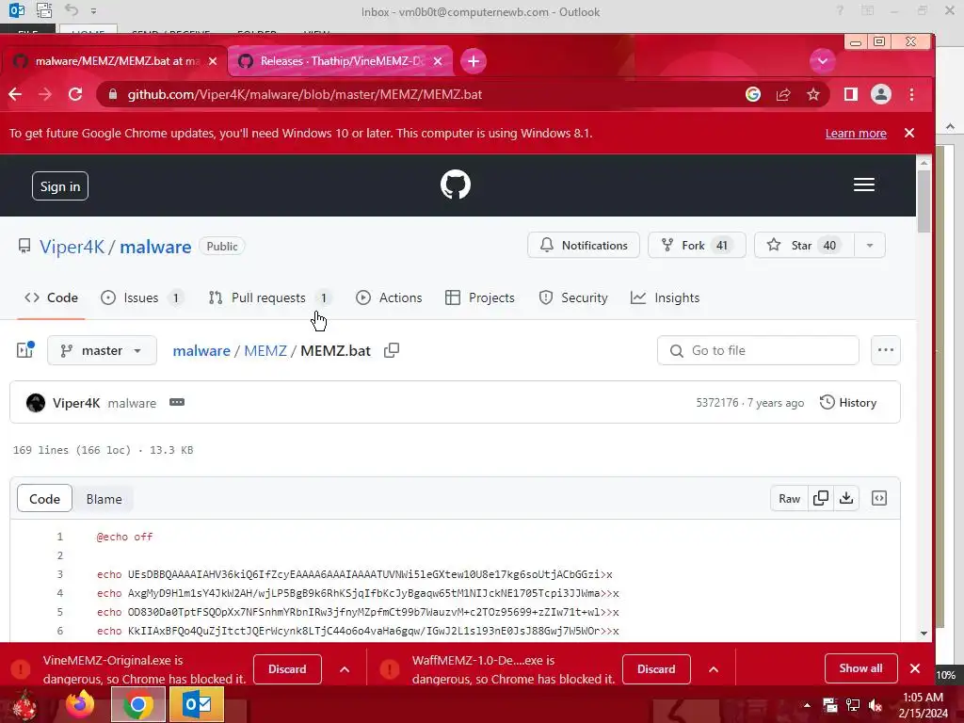This screenshot has height=723, width=964.
Task: Star the malware repository
Action: pyautogui.click(x=804, y=246)
